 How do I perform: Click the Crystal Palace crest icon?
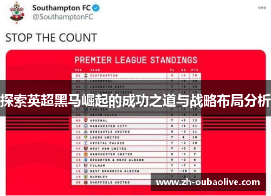86,143
